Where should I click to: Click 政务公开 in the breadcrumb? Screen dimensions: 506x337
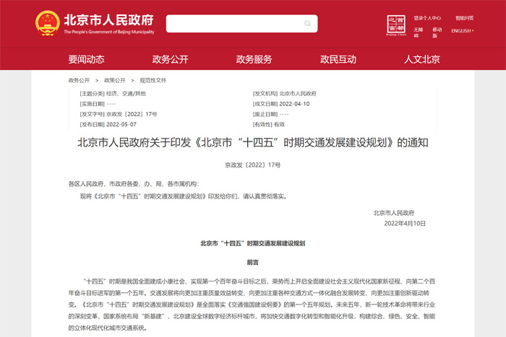pos(79,80)
